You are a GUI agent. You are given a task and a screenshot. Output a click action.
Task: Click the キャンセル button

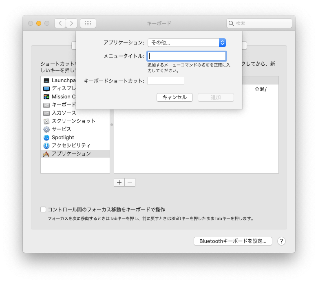tap(174, 97)
